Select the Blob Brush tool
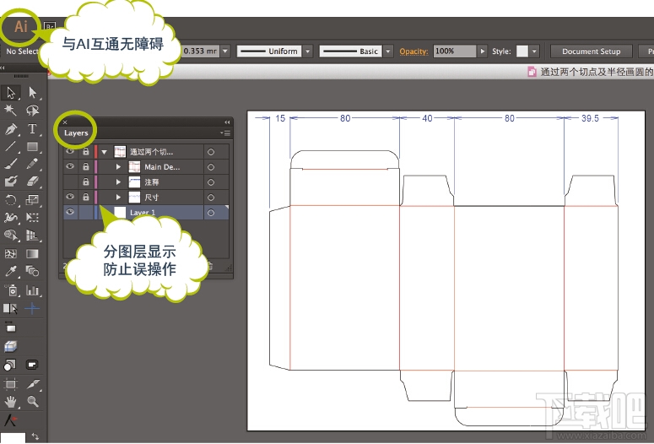This screenshot has width=654, height=444. click(10, 181)
